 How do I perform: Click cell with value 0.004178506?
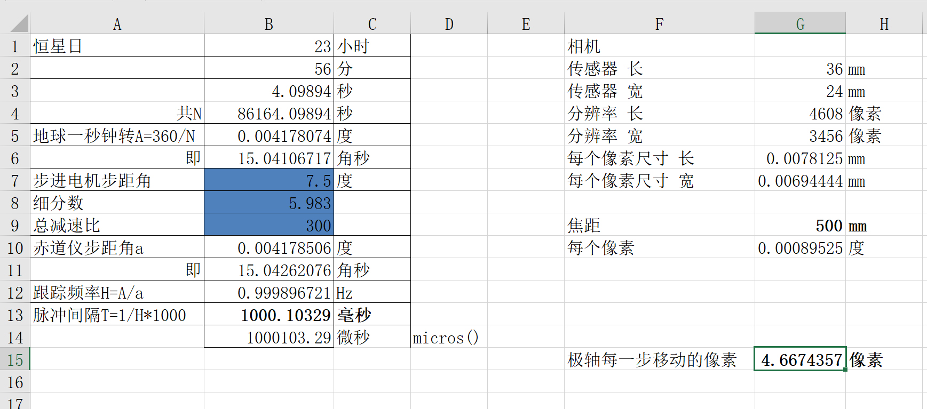click(x=269, y=247)
